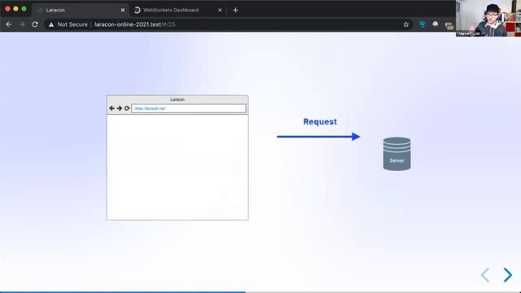Click the browser back arrow
This screenshot has width=521, height=293.
tap(9, 24)
